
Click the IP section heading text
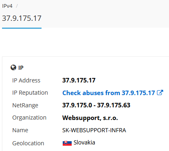pos(21,68)
